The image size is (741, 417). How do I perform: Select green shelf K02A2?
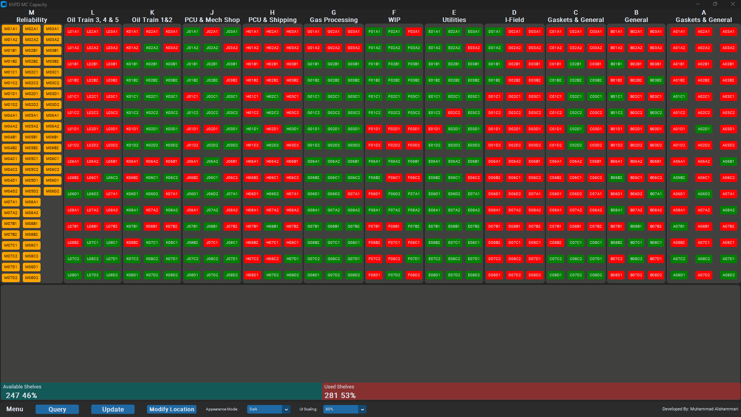pos(152,48)
